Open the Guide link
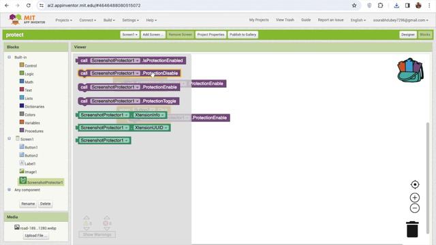 coord(306,20)
